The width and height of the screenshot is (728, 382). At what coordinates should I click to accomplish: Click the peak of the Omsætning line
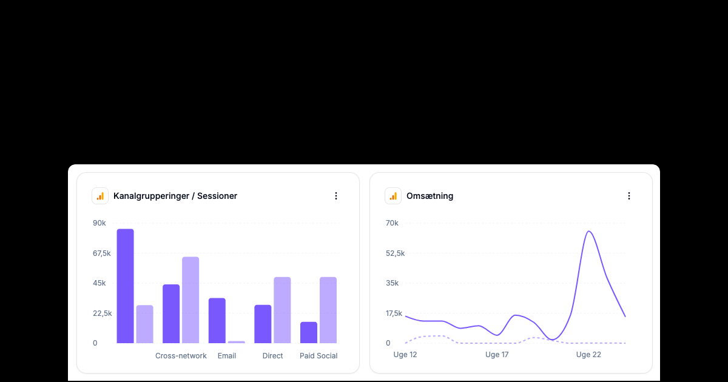point(588,231)
